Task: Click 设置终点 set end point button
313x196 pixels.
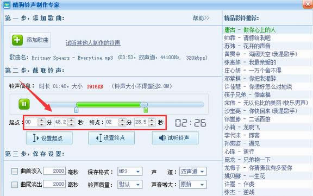Action: (111, 138)
